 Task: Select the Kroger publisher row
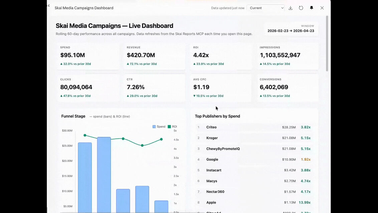click(254, 138)
